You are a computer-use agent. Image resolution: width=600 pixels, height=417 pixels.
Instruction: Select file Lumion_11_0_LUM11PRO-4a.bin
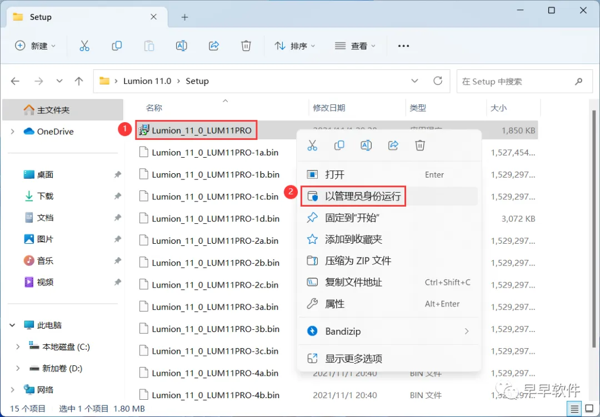(215, 373)
